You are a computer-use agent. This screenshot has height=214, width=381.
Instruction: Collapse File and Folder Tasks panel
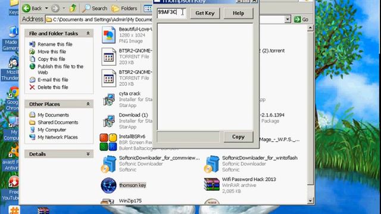pyautogui.click(x=88, y=33)
